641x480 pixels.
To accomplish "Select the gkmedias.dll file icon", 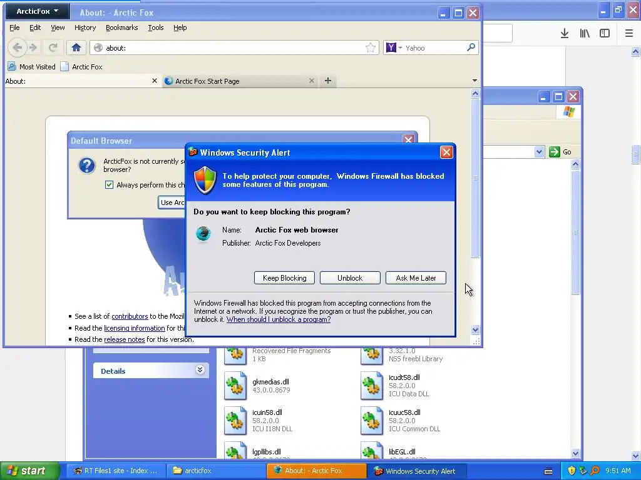I will click(x=235, y=386).
